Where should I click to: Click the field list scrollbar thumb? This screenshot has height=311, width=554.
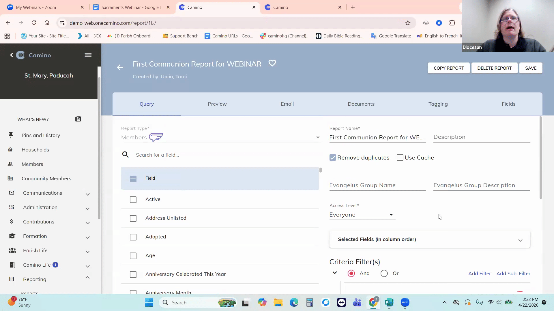320,170
